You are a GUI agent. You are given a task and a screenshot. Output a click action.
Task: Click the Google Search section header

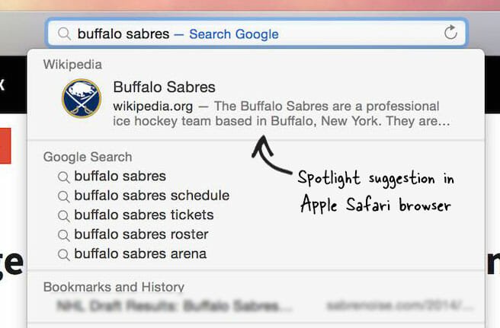coord(88,157)
